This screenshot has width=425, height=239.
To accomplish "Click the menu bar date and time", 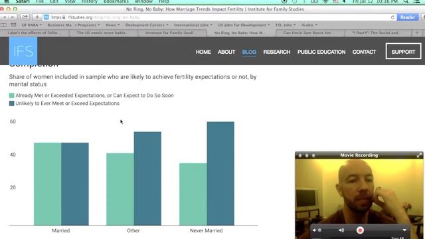I will pyautogui.click(x=375, y=1).
